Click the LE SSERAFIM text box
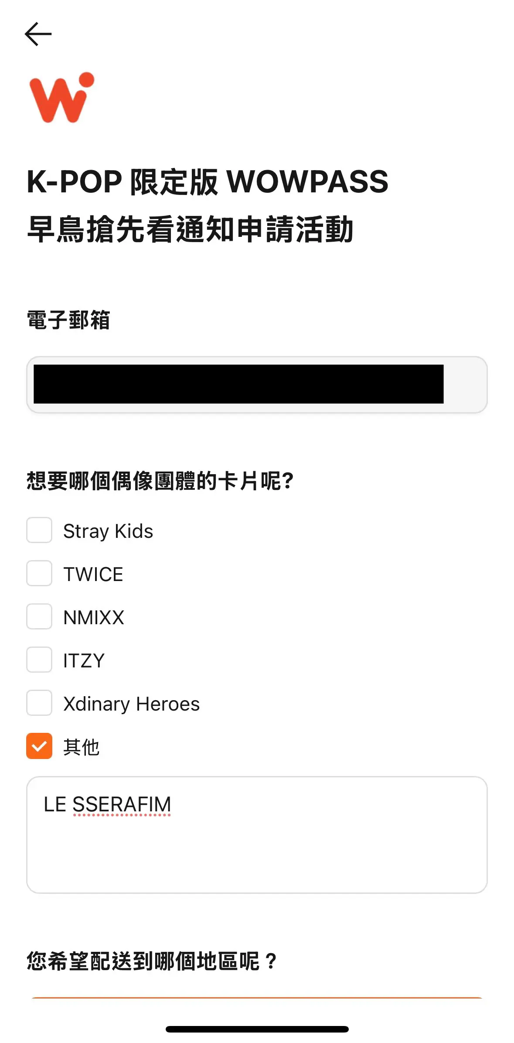Screen dimensions: 514x1043 (257, 834)
